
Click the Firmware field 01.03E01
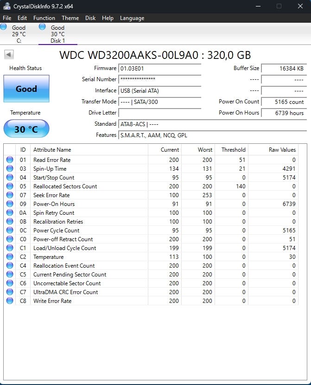coord(159,69)
